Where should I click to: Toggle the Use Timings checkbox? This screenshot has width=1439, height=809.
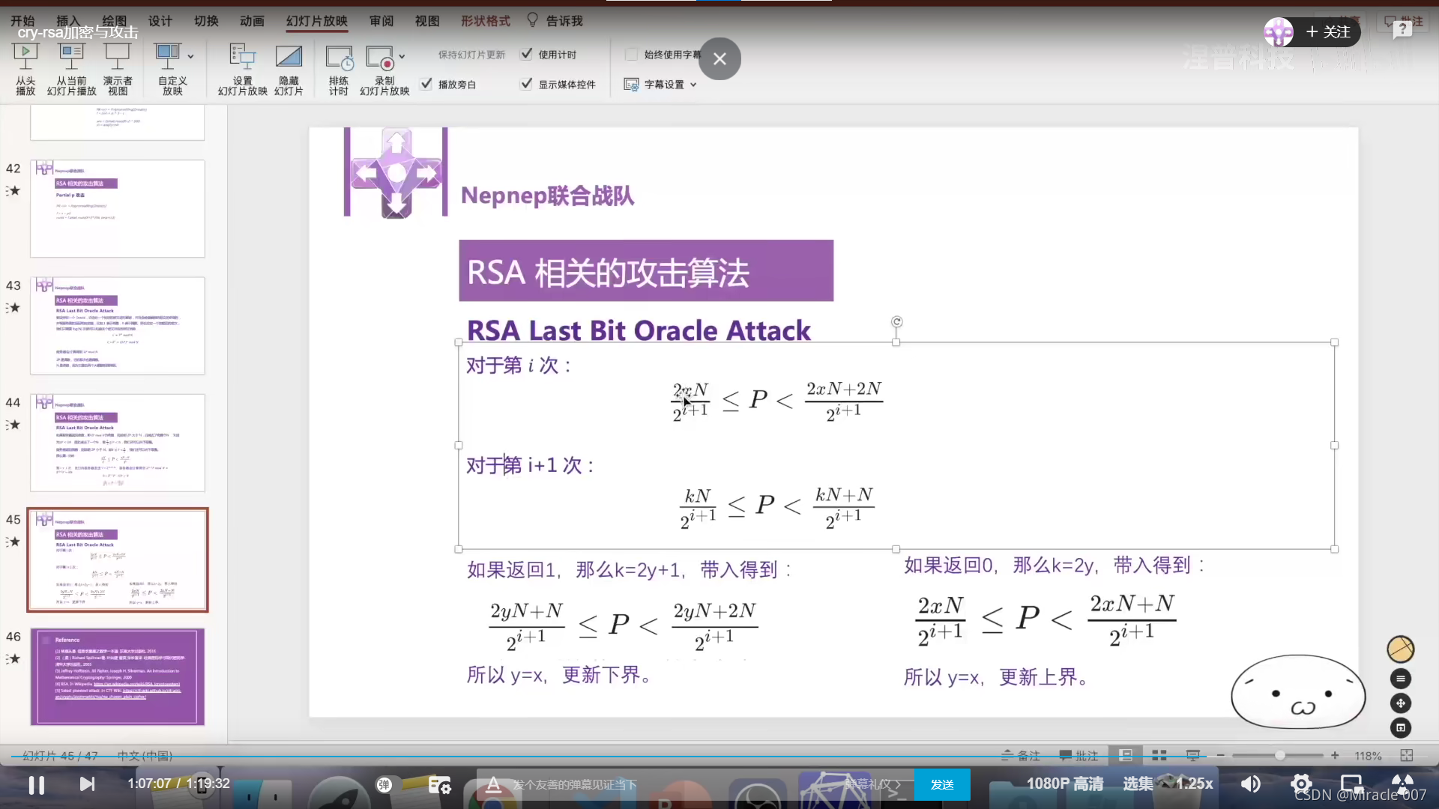pos(527,54)
